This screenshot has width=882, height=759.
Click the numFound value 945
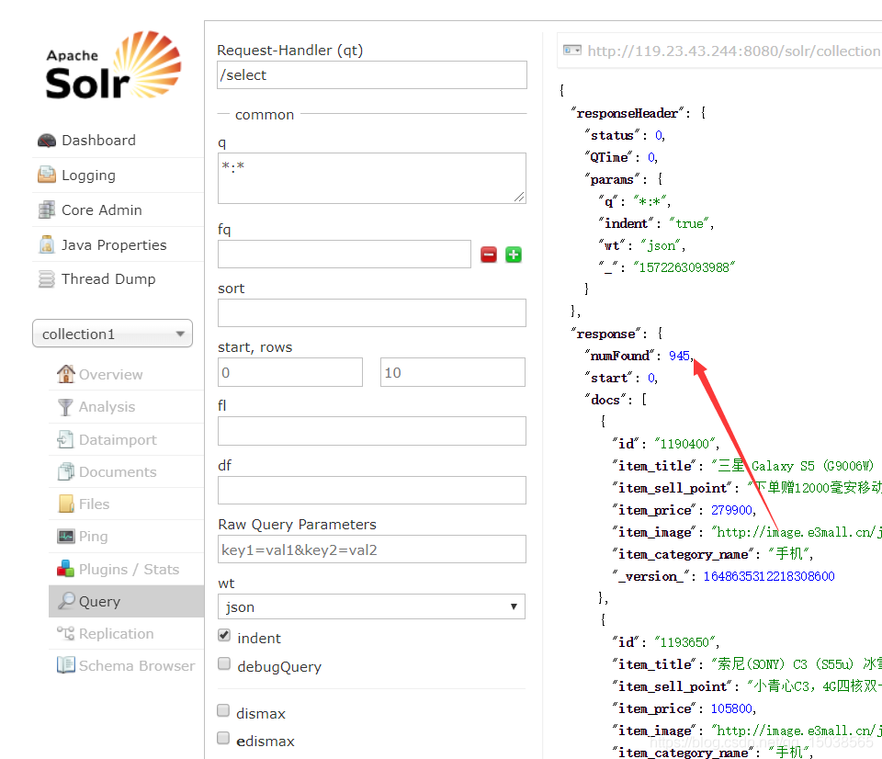click(x=679, y=356)
